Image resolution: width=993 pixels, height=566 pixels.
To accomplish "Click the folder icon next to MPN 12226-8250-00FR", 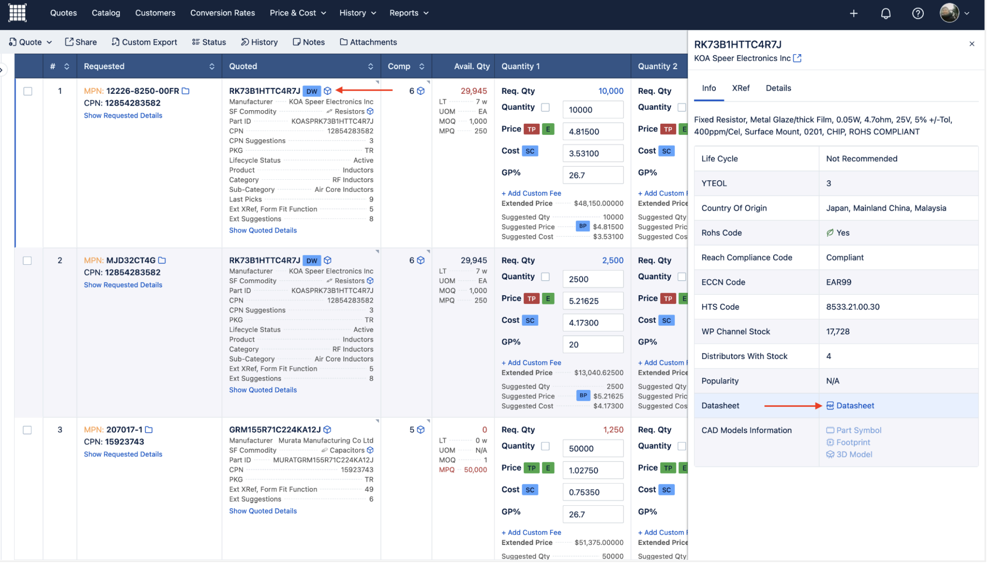I will (186, 91).
